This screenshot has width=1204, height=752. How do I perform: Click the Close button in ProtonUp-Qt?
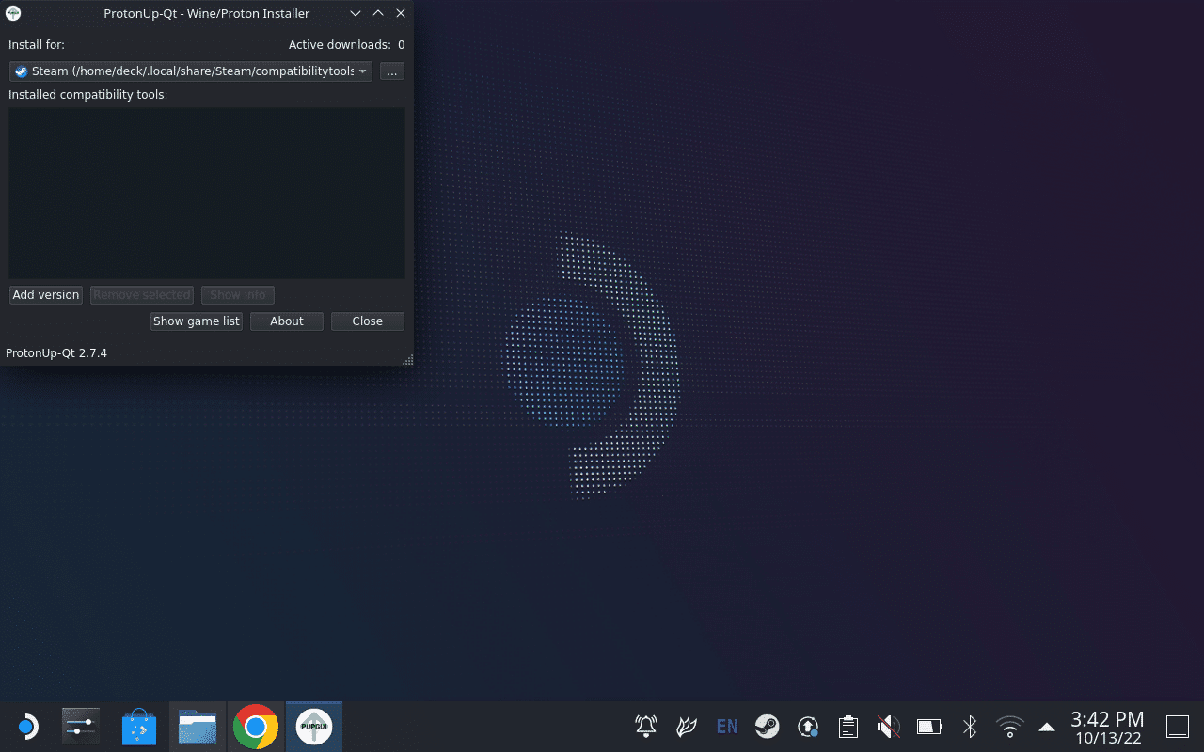pyautogui.click(x=368, y=321)
